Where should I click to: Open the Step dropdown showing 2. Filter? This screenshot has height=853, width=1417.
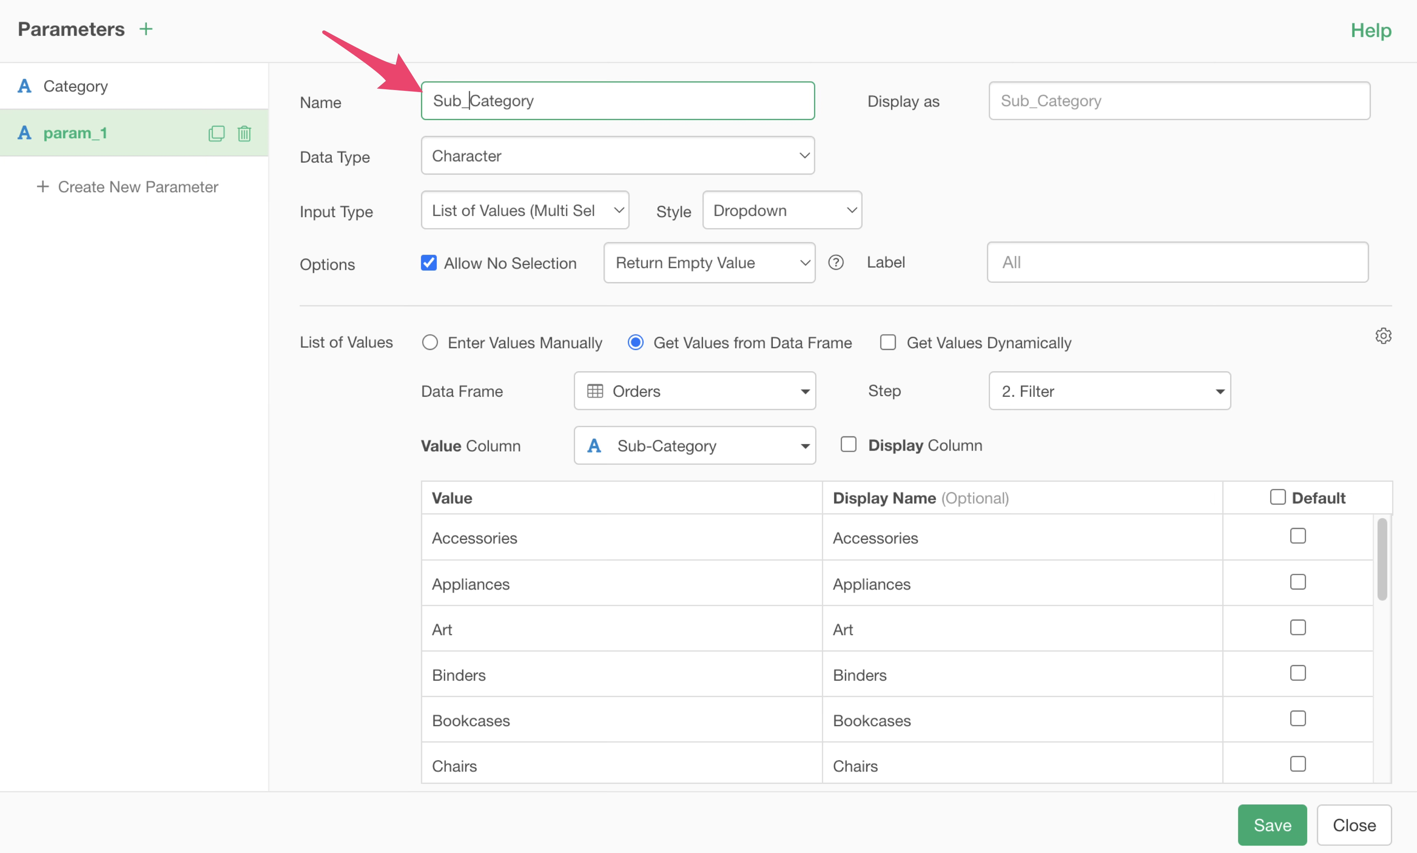pos(1109,391)
